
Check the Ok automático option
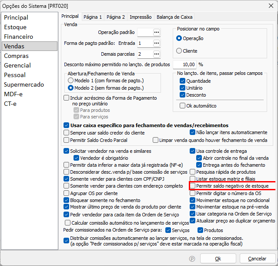coord(183,106)
